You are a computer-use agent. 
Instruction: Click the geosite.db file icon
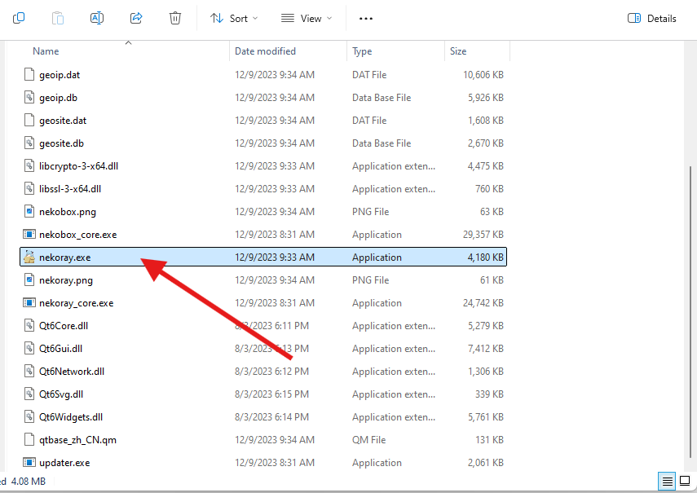coord(29,143)
